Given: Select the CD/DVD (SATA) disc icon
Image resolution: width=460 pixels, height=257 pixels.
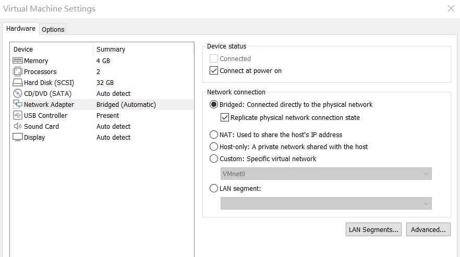Looking at the screenshot, I should click(x=18, y=93).
